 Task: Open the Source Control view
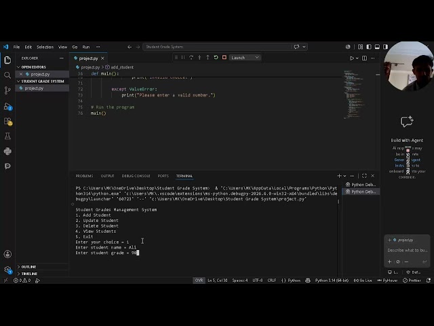coord(7,90)
